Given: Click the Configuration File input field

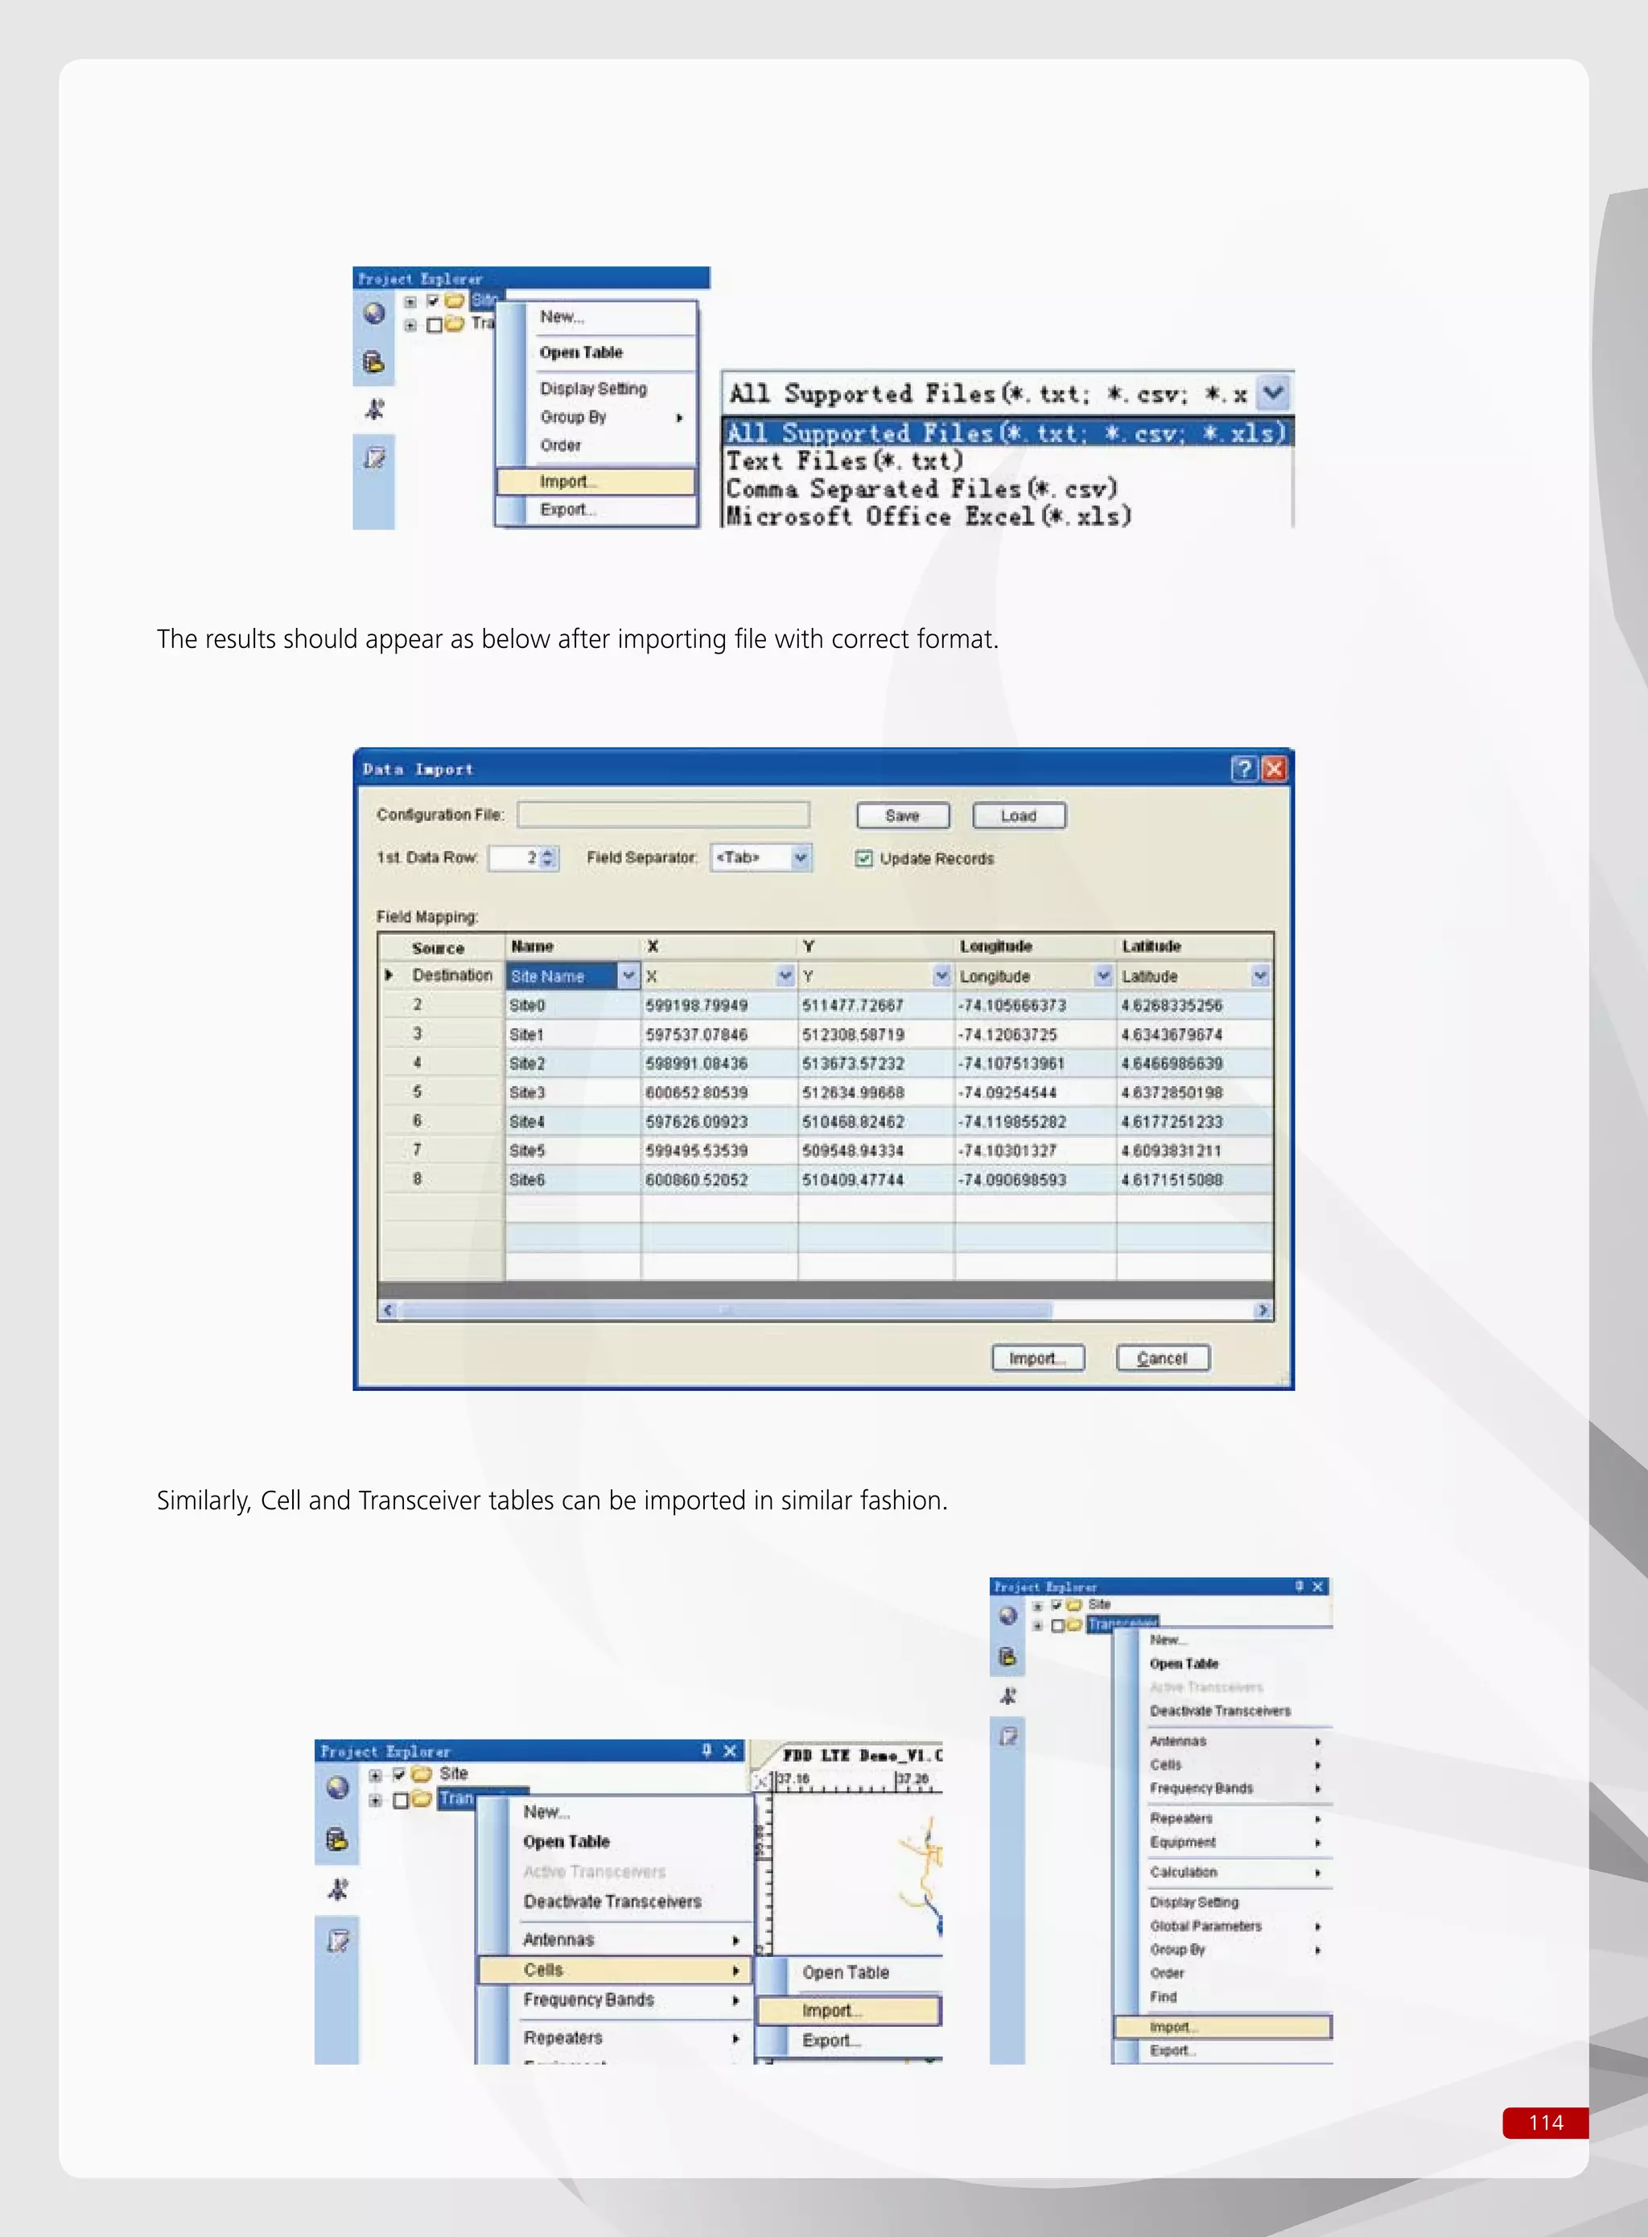Looking at the screenshot, I should 662,814.
